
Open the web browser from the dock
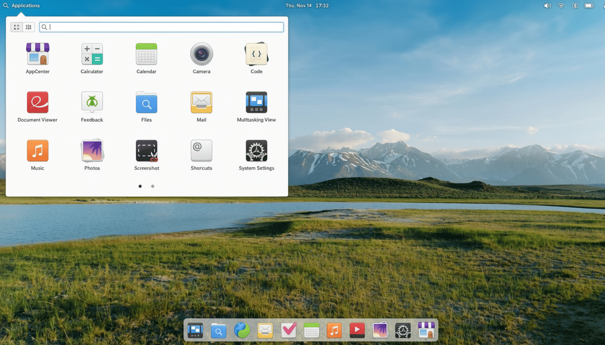coord(242,331)
